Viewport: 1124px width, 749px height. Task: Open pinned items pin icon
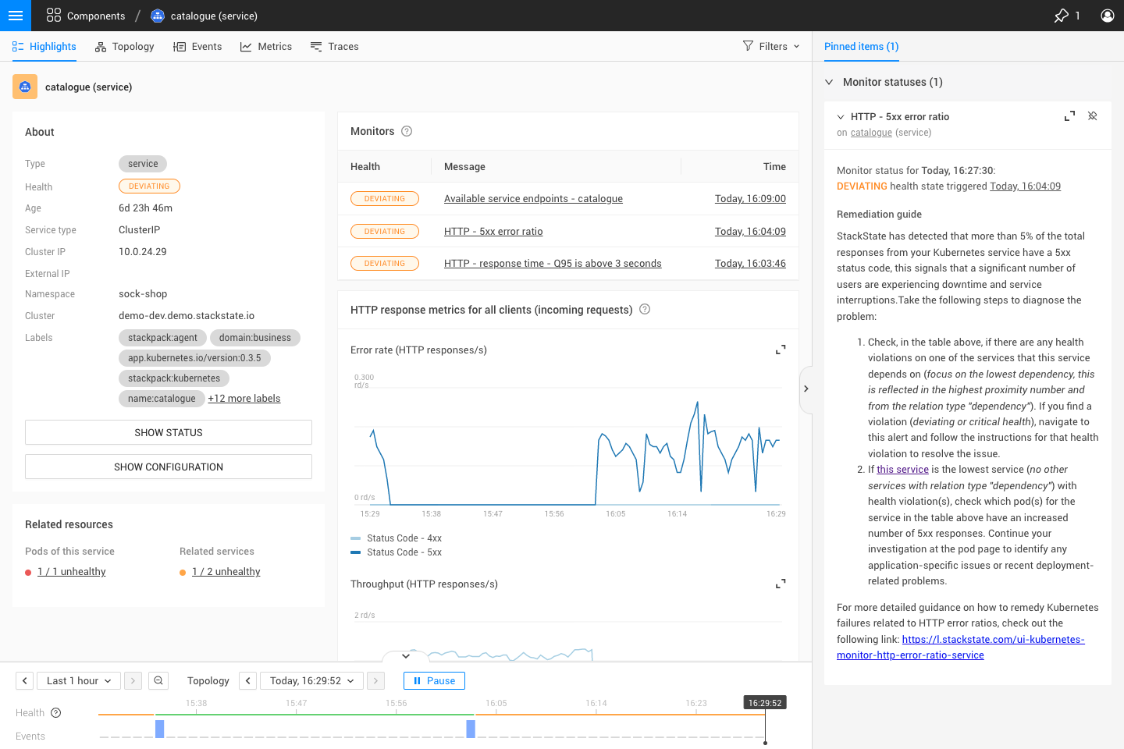pyautogui.click(x=1062, y=16)
